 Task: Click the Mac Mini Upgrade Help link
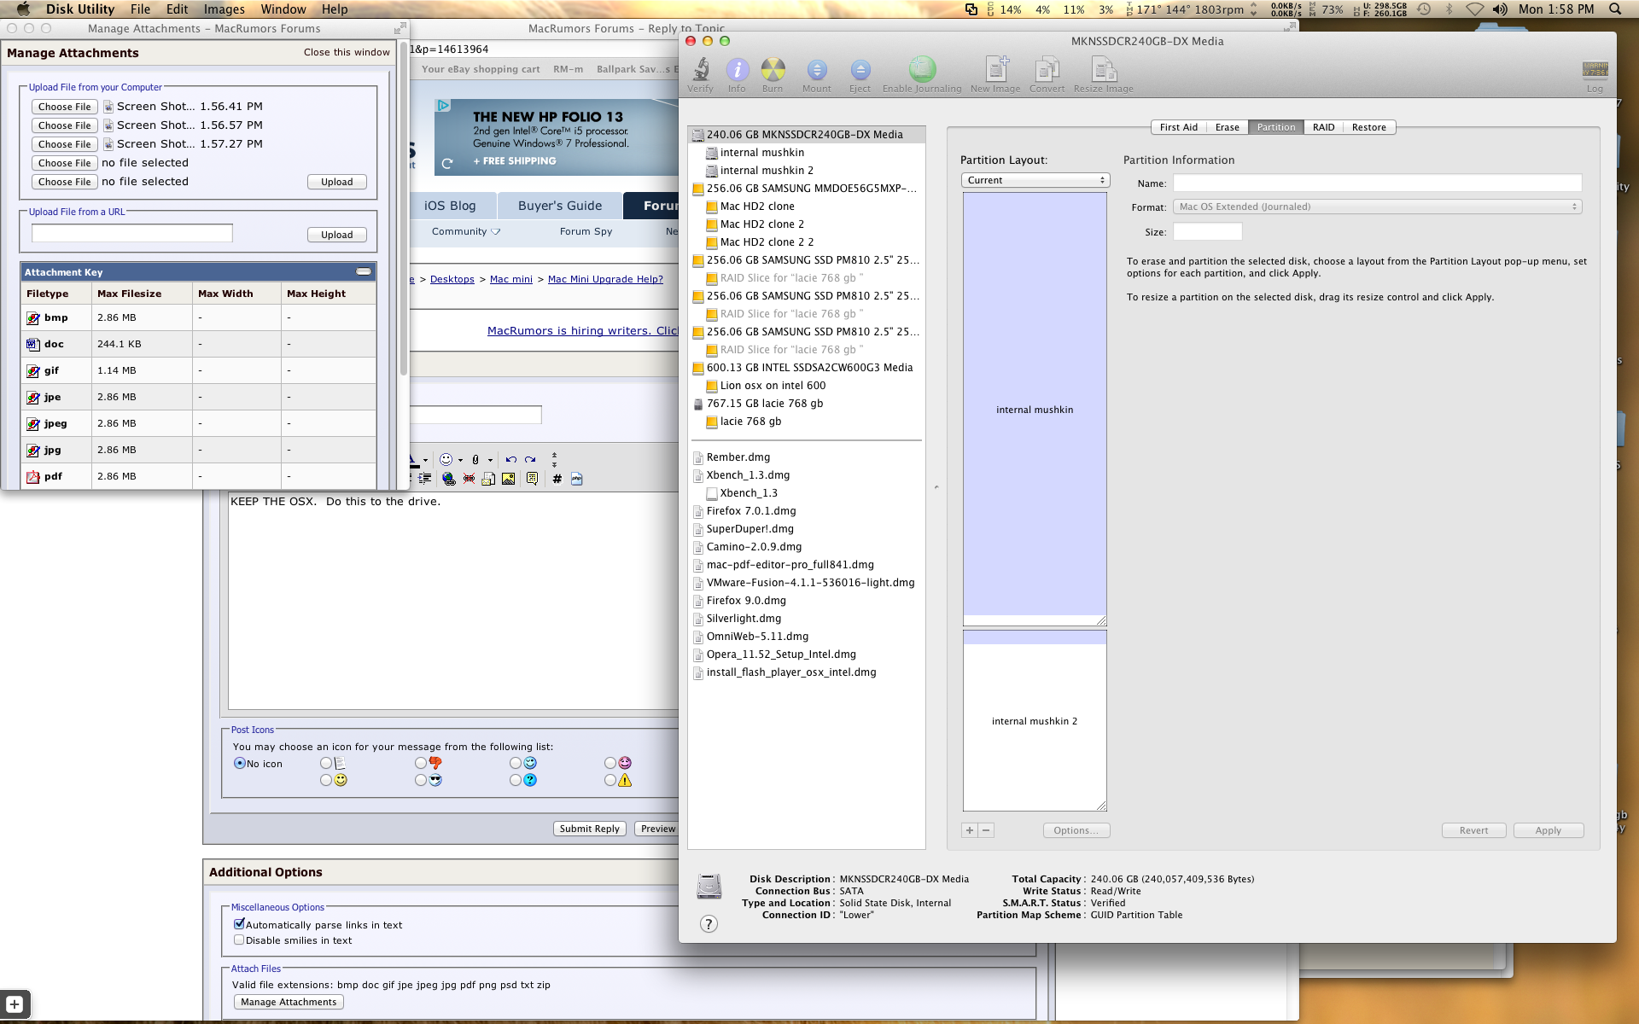[604, 279]
